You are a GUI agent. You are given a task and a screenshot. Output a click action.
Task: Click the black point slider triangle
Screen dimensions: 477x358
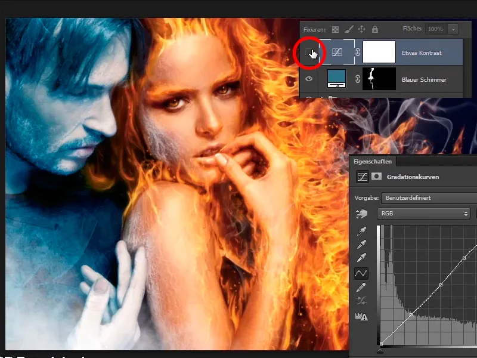tap(380, 351)
